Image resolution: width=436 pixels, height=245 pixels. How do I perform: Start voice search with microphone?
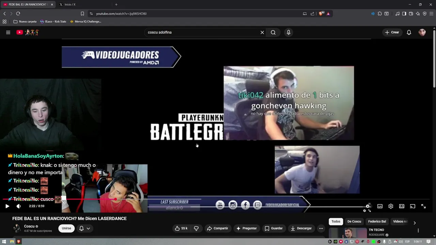point(289,32)
